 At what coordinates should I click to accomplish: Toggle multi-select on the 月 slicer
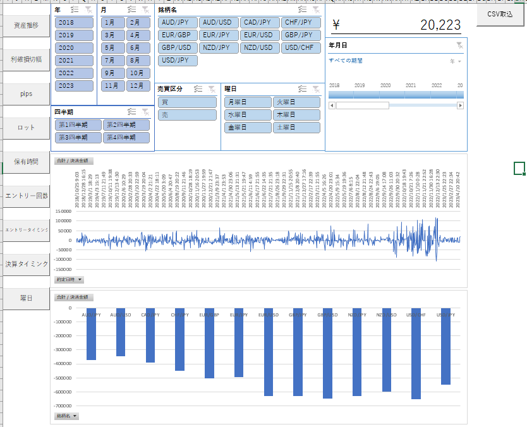131,9
